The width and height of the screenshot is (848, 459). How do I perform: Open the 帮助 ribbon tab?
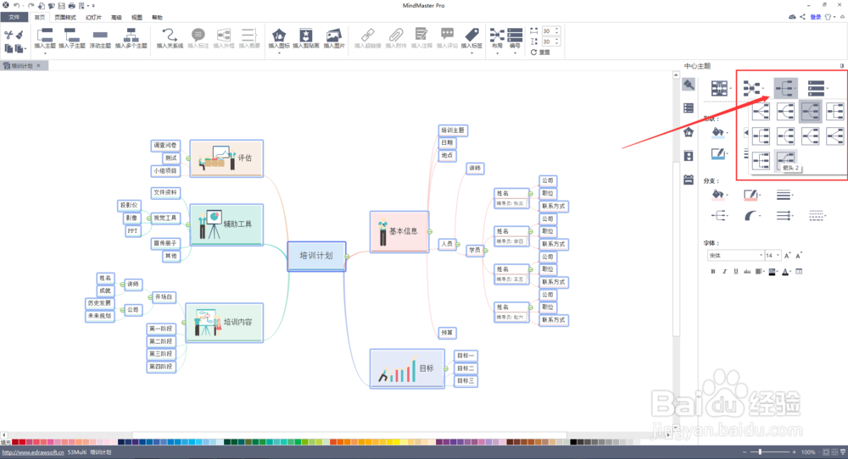click(158, 17)
